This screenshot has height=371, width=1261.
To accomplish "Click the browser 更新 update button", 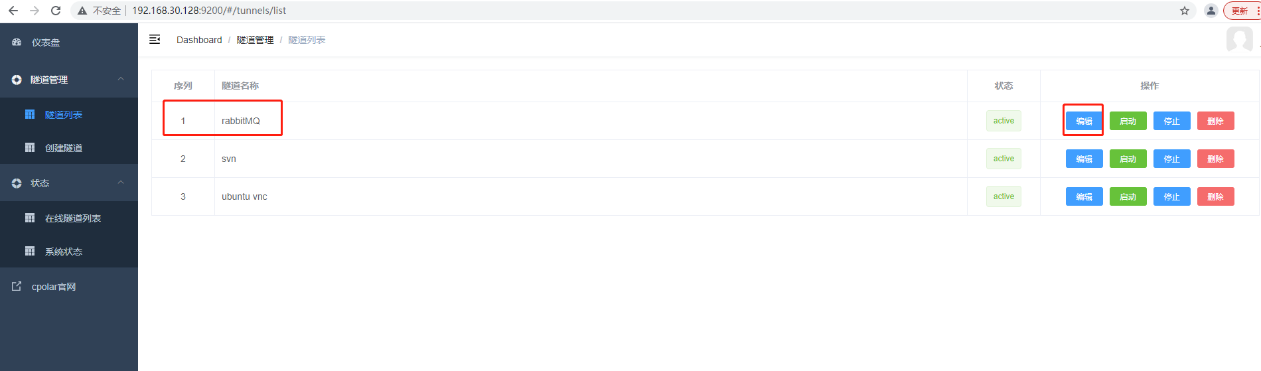I will click(1239, 11).
